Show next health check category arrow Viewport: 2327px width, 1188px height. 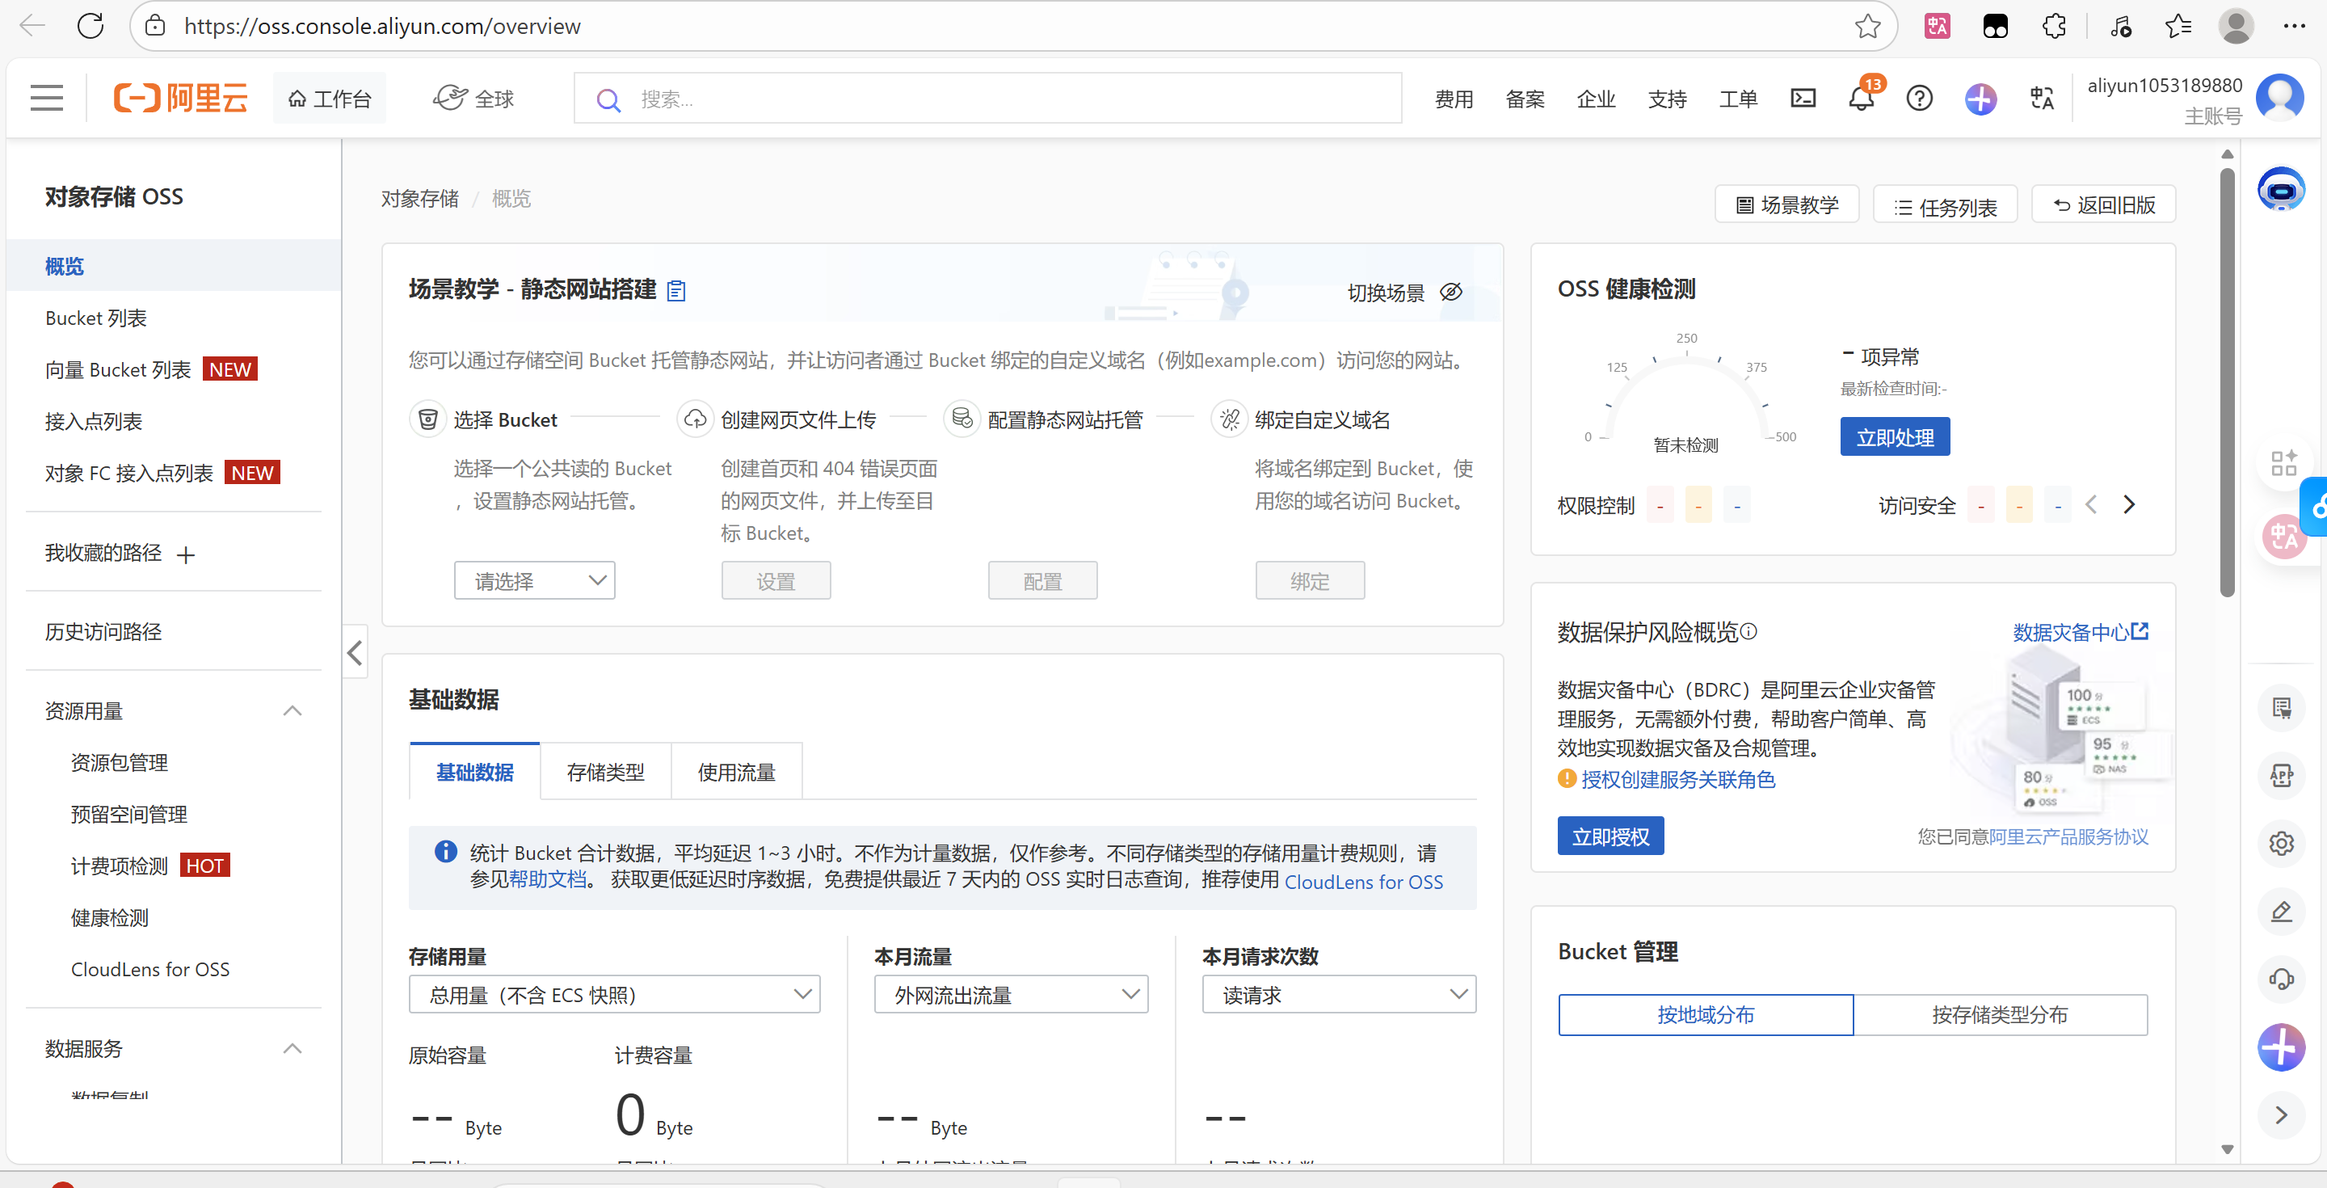[x=2129, y=504]
